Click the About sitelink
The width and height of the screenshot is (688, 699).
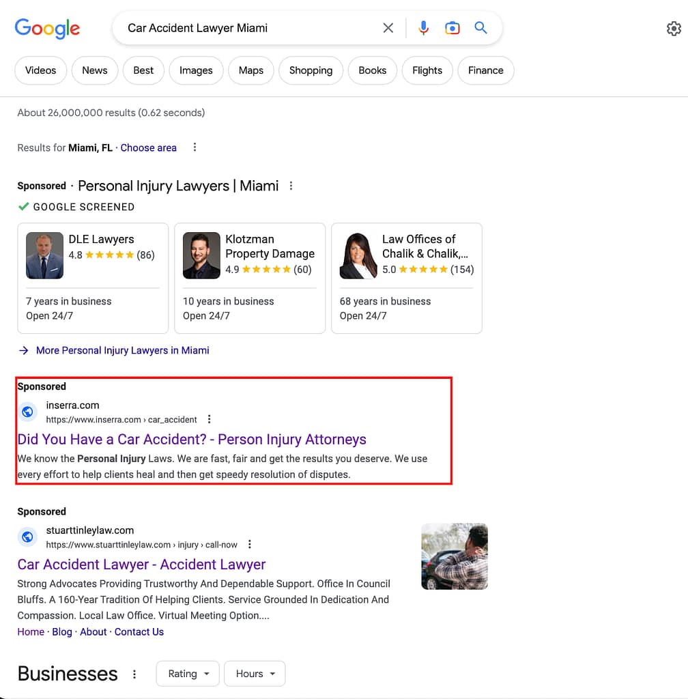click(x=93, y=631)
